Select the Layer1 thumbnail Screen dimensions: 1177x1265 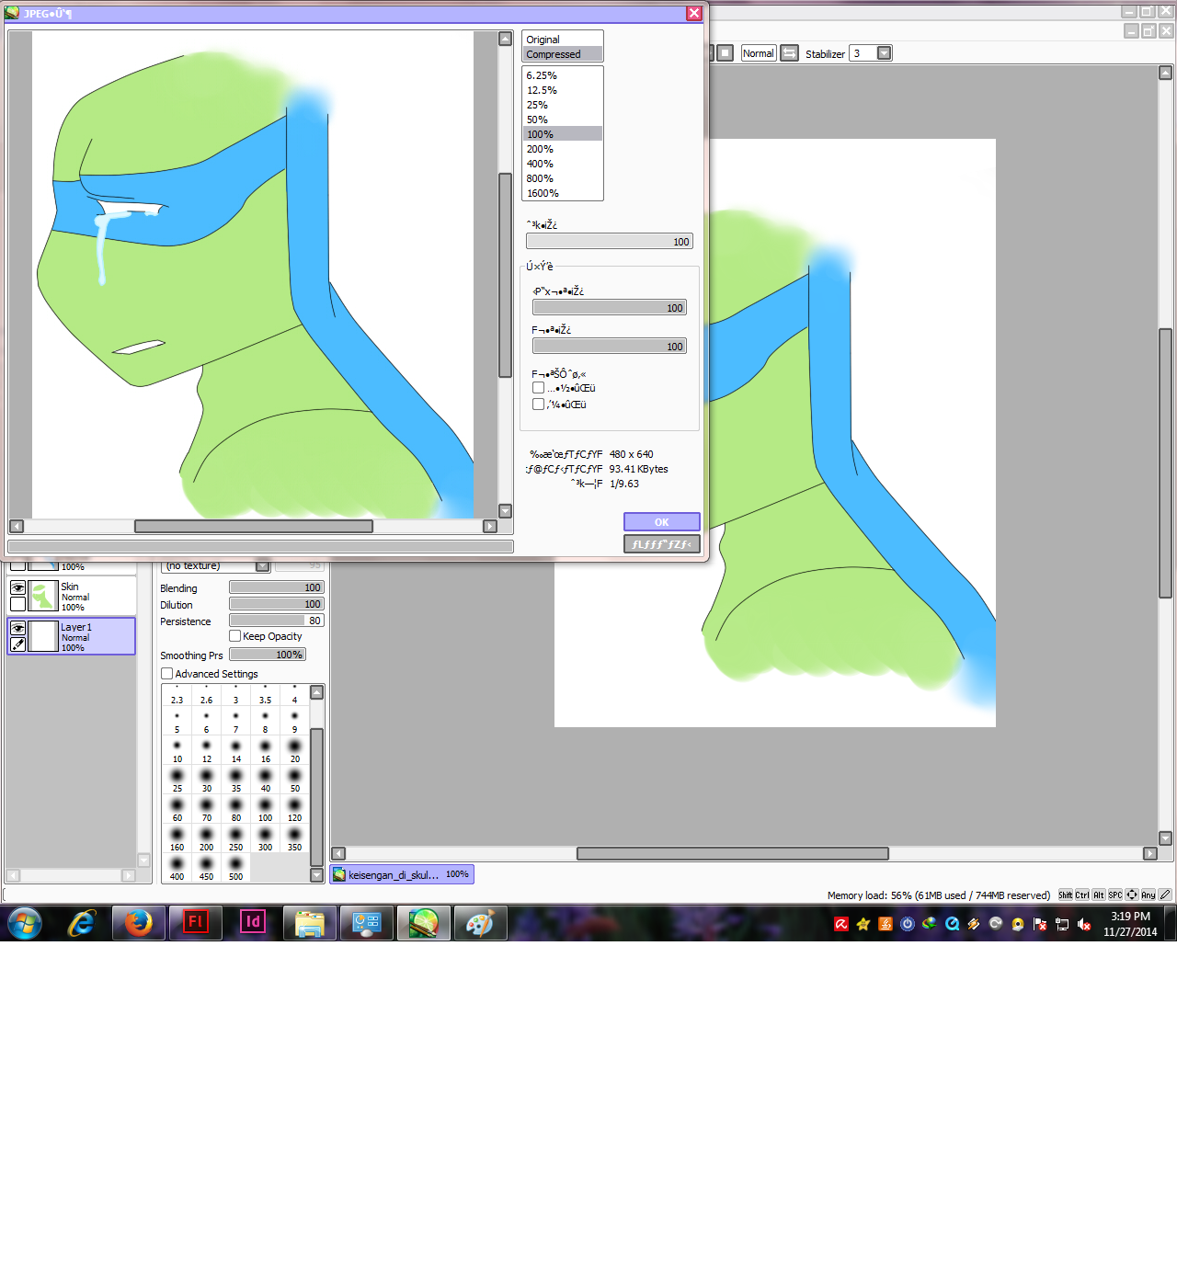[x=43, y=636]
